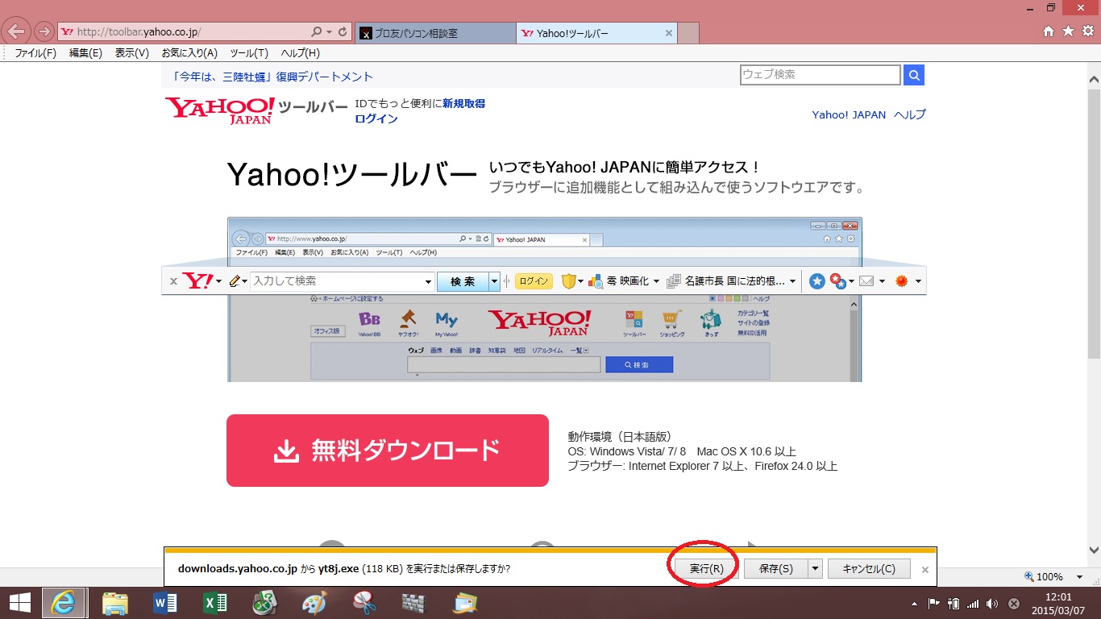Open Snipping Tool scissors taskbar icon

(x=365, y=603)
